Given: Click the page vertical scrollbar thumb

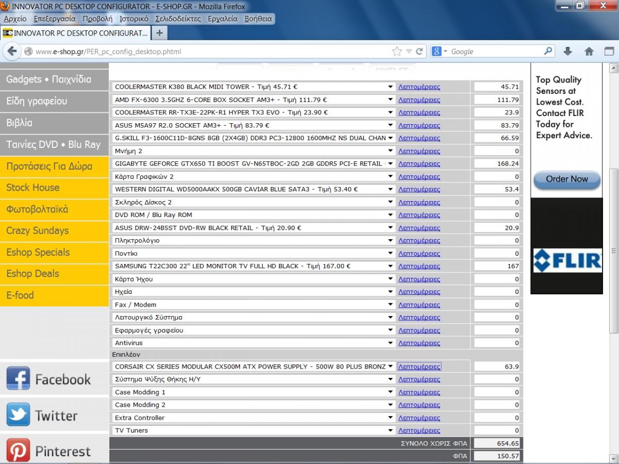Looking at the screenshot, I should click(614, 250).
